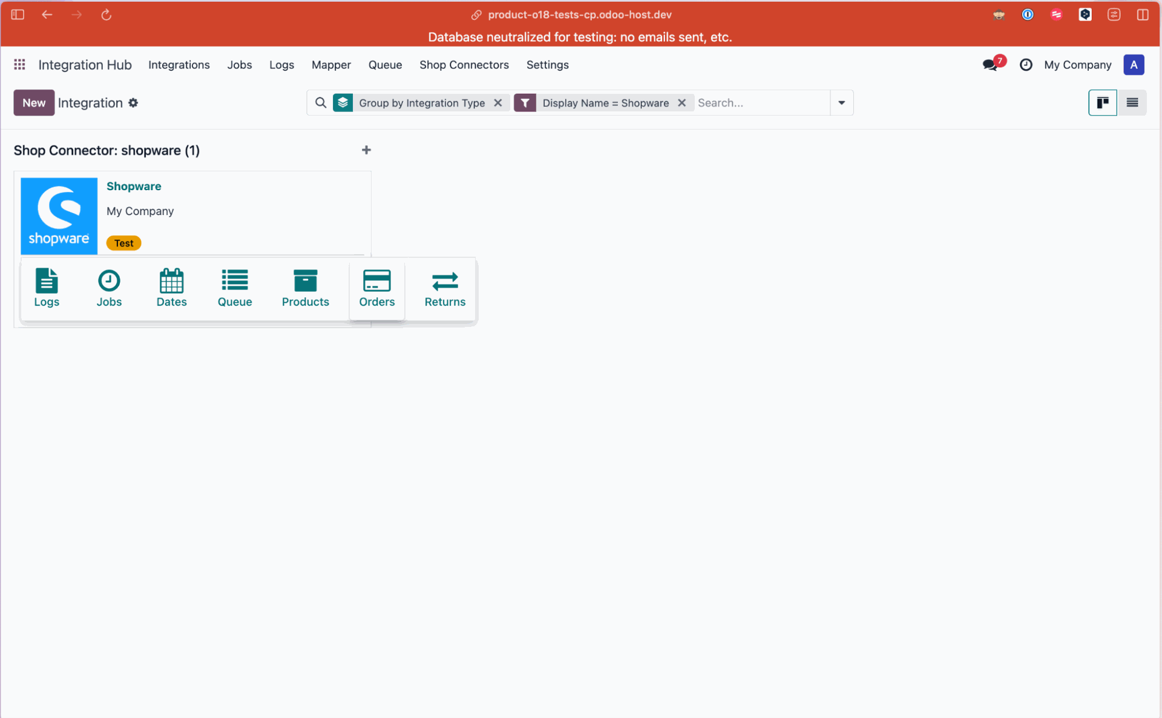Open the conversations messages icon
Screen dimensions: 1162x718
coord(991,65)
